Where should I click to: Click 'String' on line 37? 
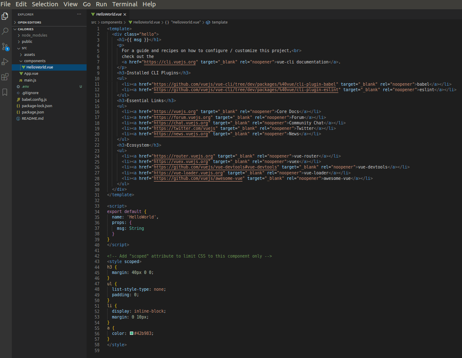click(x=137, y=229)
